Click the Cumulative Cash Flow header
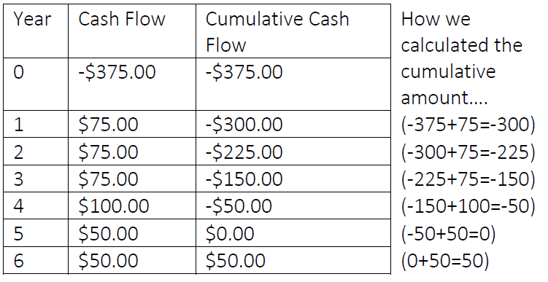Screen dimensions: 548x282 (x=293, y=31)
